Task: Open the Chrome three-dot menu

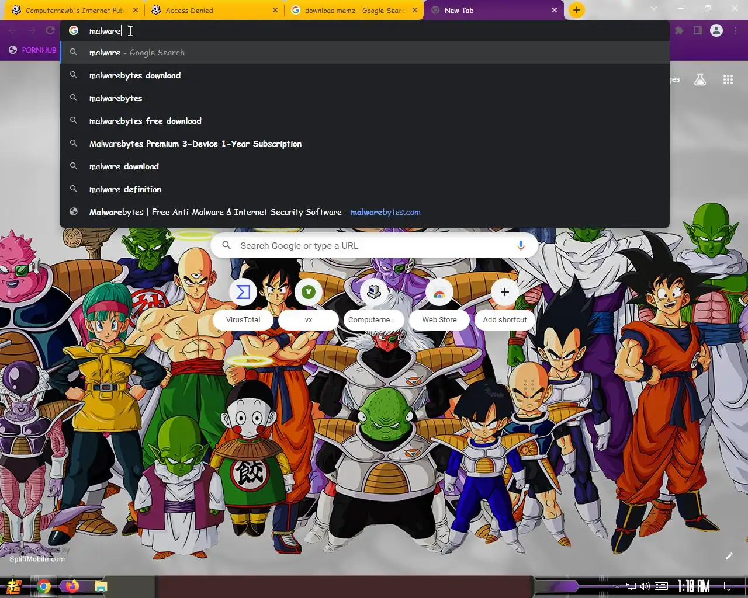Action: coord(735,30)
